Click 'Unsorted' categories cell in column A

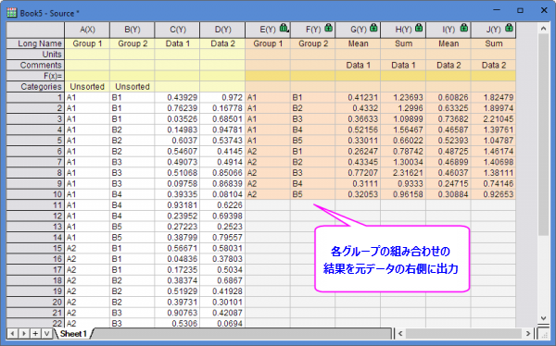(87, 86)
